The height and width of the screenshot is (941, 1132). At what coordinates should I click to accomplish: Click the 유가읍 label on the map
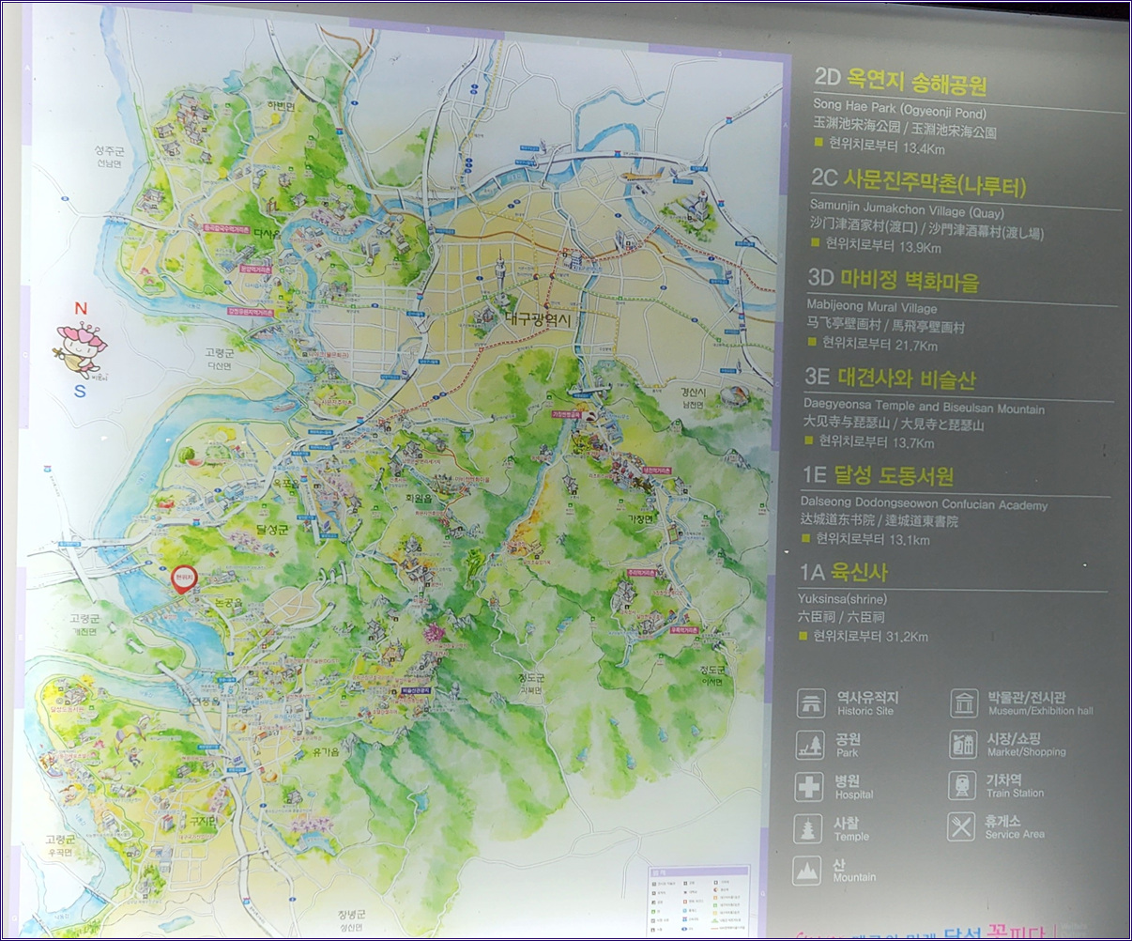pos(325,751)
